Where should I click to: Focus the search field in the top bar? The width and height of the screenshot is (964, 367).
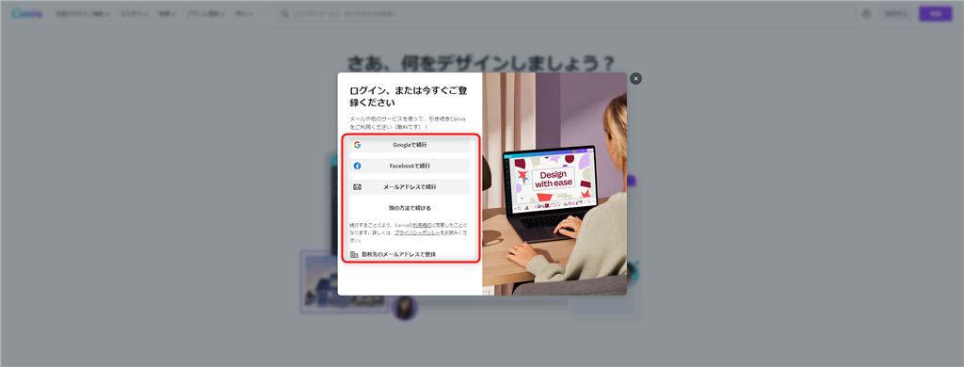point(566,13)
